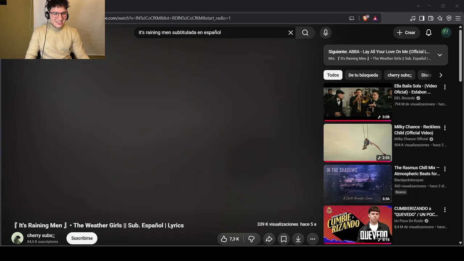Open Brave Shields lion icon
This screenshot has width=464, height=261.
365,18
